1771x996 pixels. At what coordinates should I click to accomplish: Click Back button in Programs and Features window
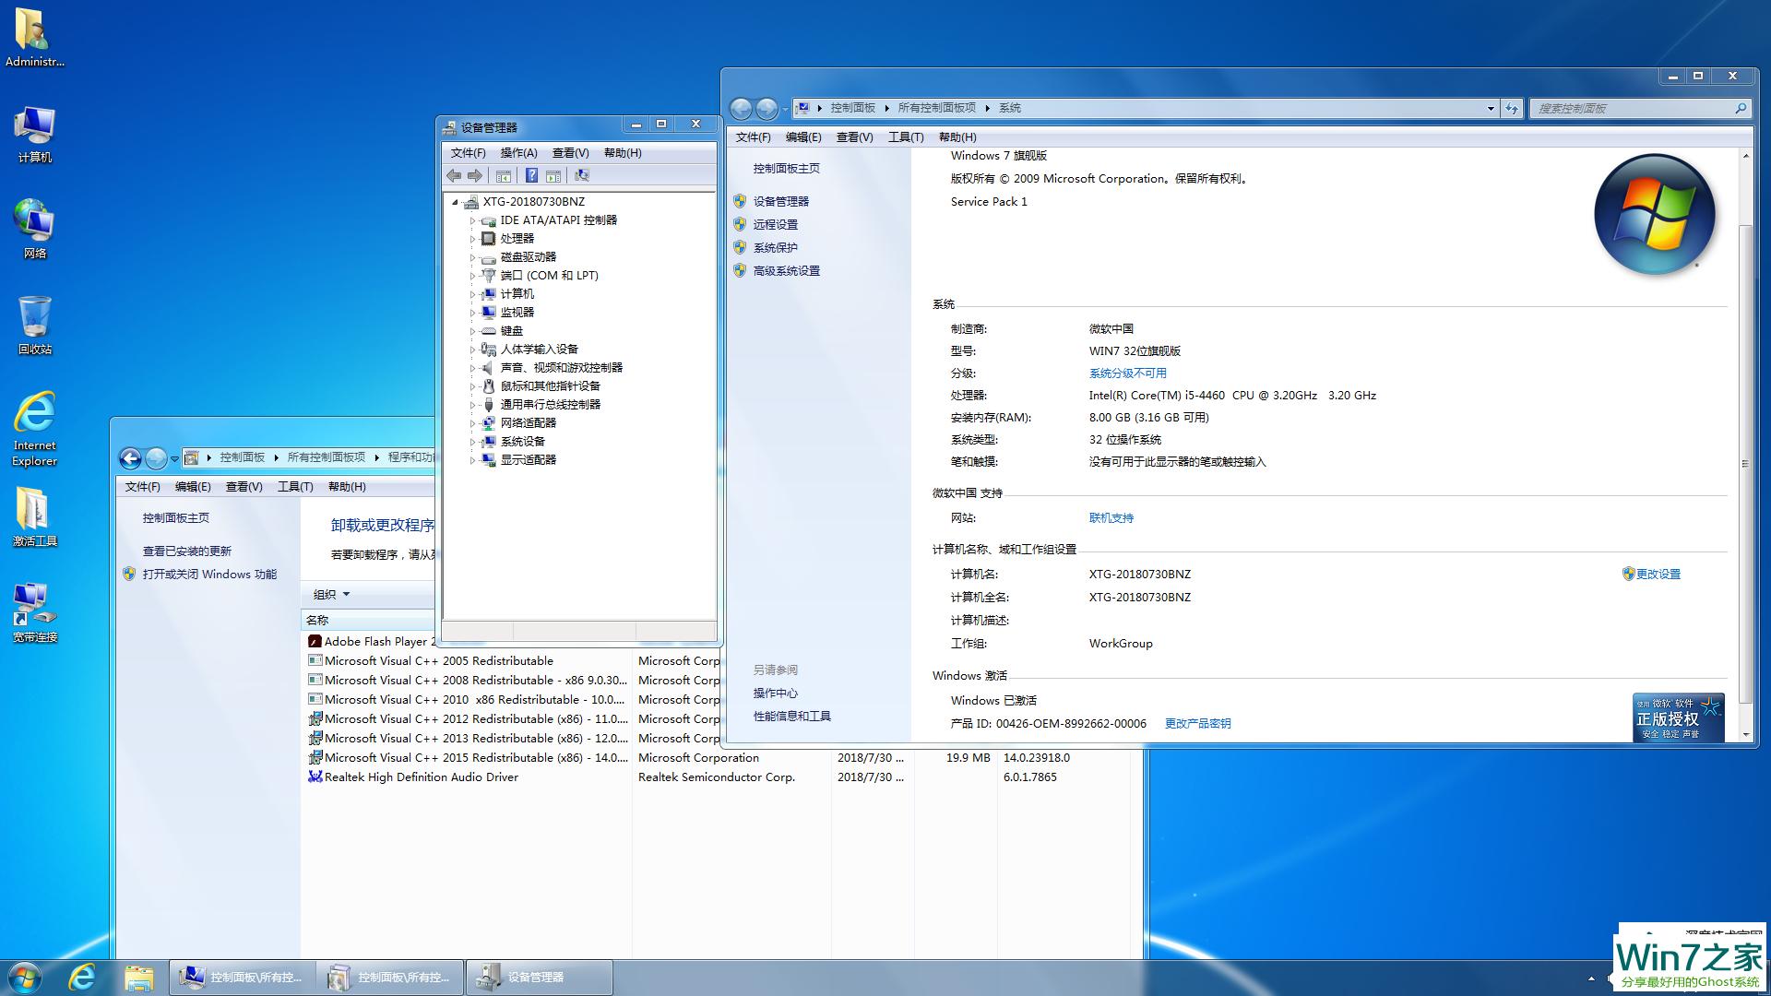(130, 457)
